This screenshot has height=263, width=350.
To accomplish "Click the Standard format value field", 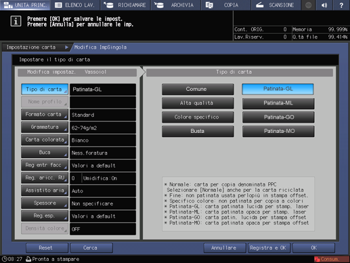I will (x=103, y=115).
